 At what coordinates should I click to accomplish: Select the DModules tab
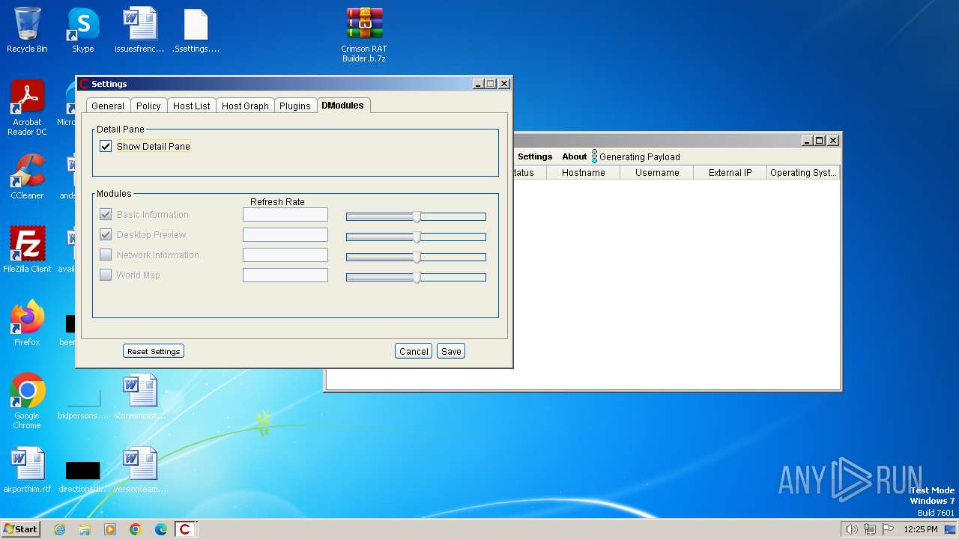pos(343,106)
